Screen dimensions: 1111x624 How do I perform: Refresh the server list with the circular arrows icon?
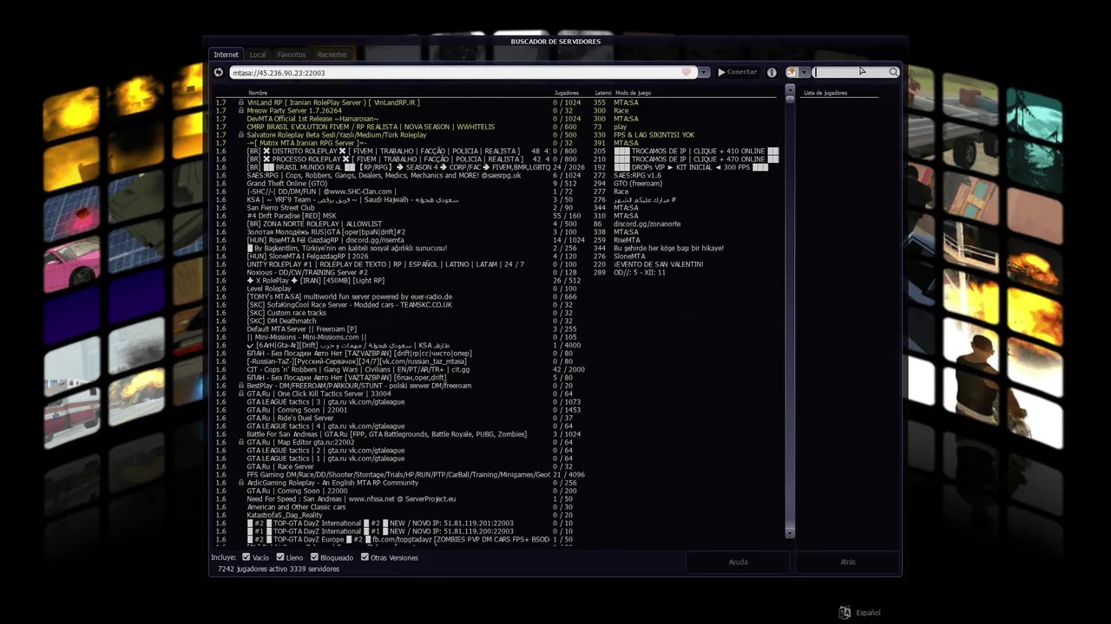coord(219,73)
